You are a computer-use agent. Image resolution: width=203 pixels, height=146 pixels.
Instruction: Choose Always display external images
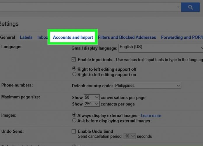(74, 115)
